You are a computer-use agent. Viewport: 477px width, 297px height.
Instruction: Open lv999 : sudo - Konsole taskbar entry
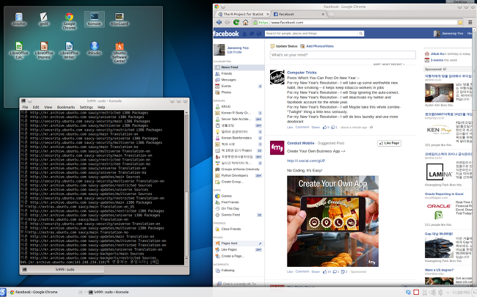109,292
